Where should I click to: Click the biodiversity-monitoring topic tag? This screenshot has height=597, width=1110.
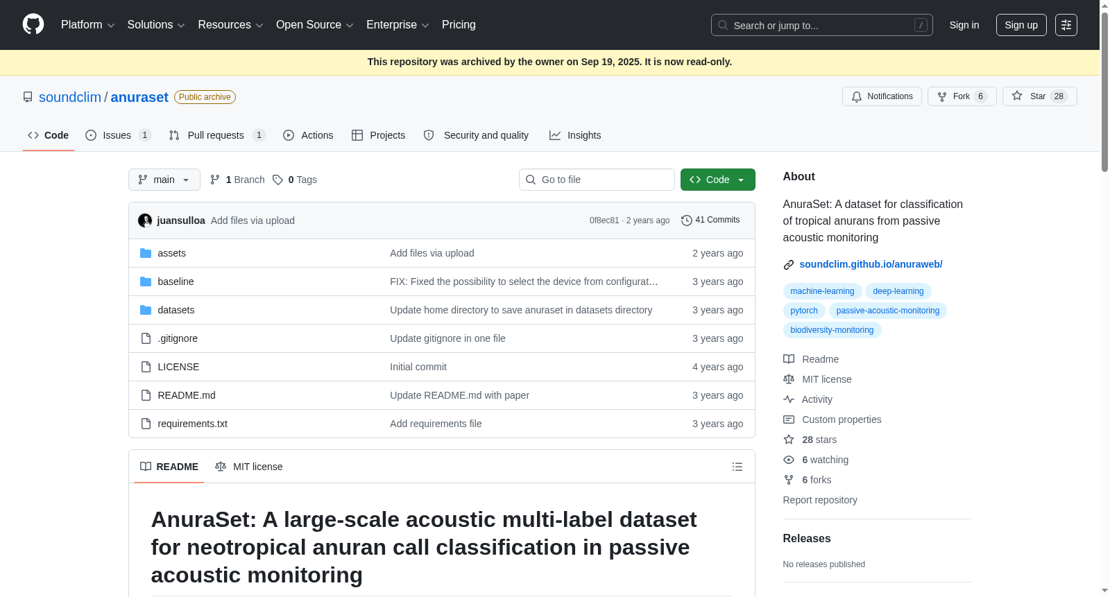click(832, 330)
